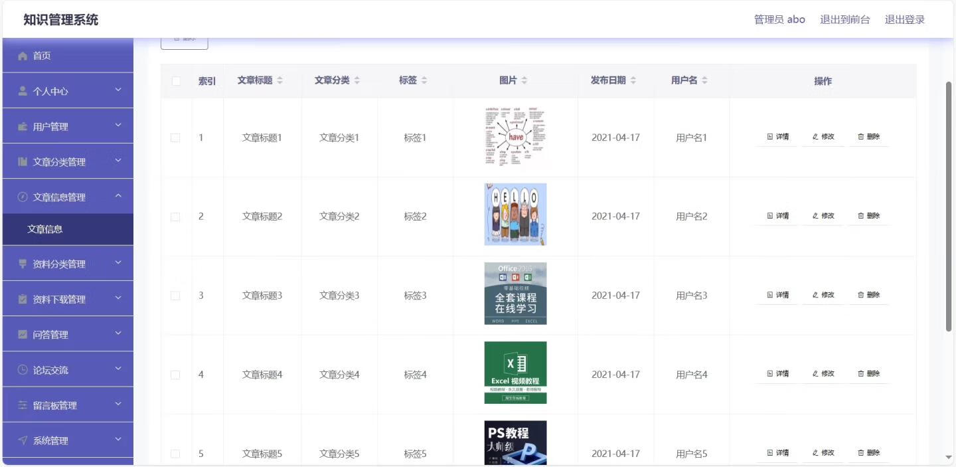Tick the select-all checkbox in table header

(176, 81)
